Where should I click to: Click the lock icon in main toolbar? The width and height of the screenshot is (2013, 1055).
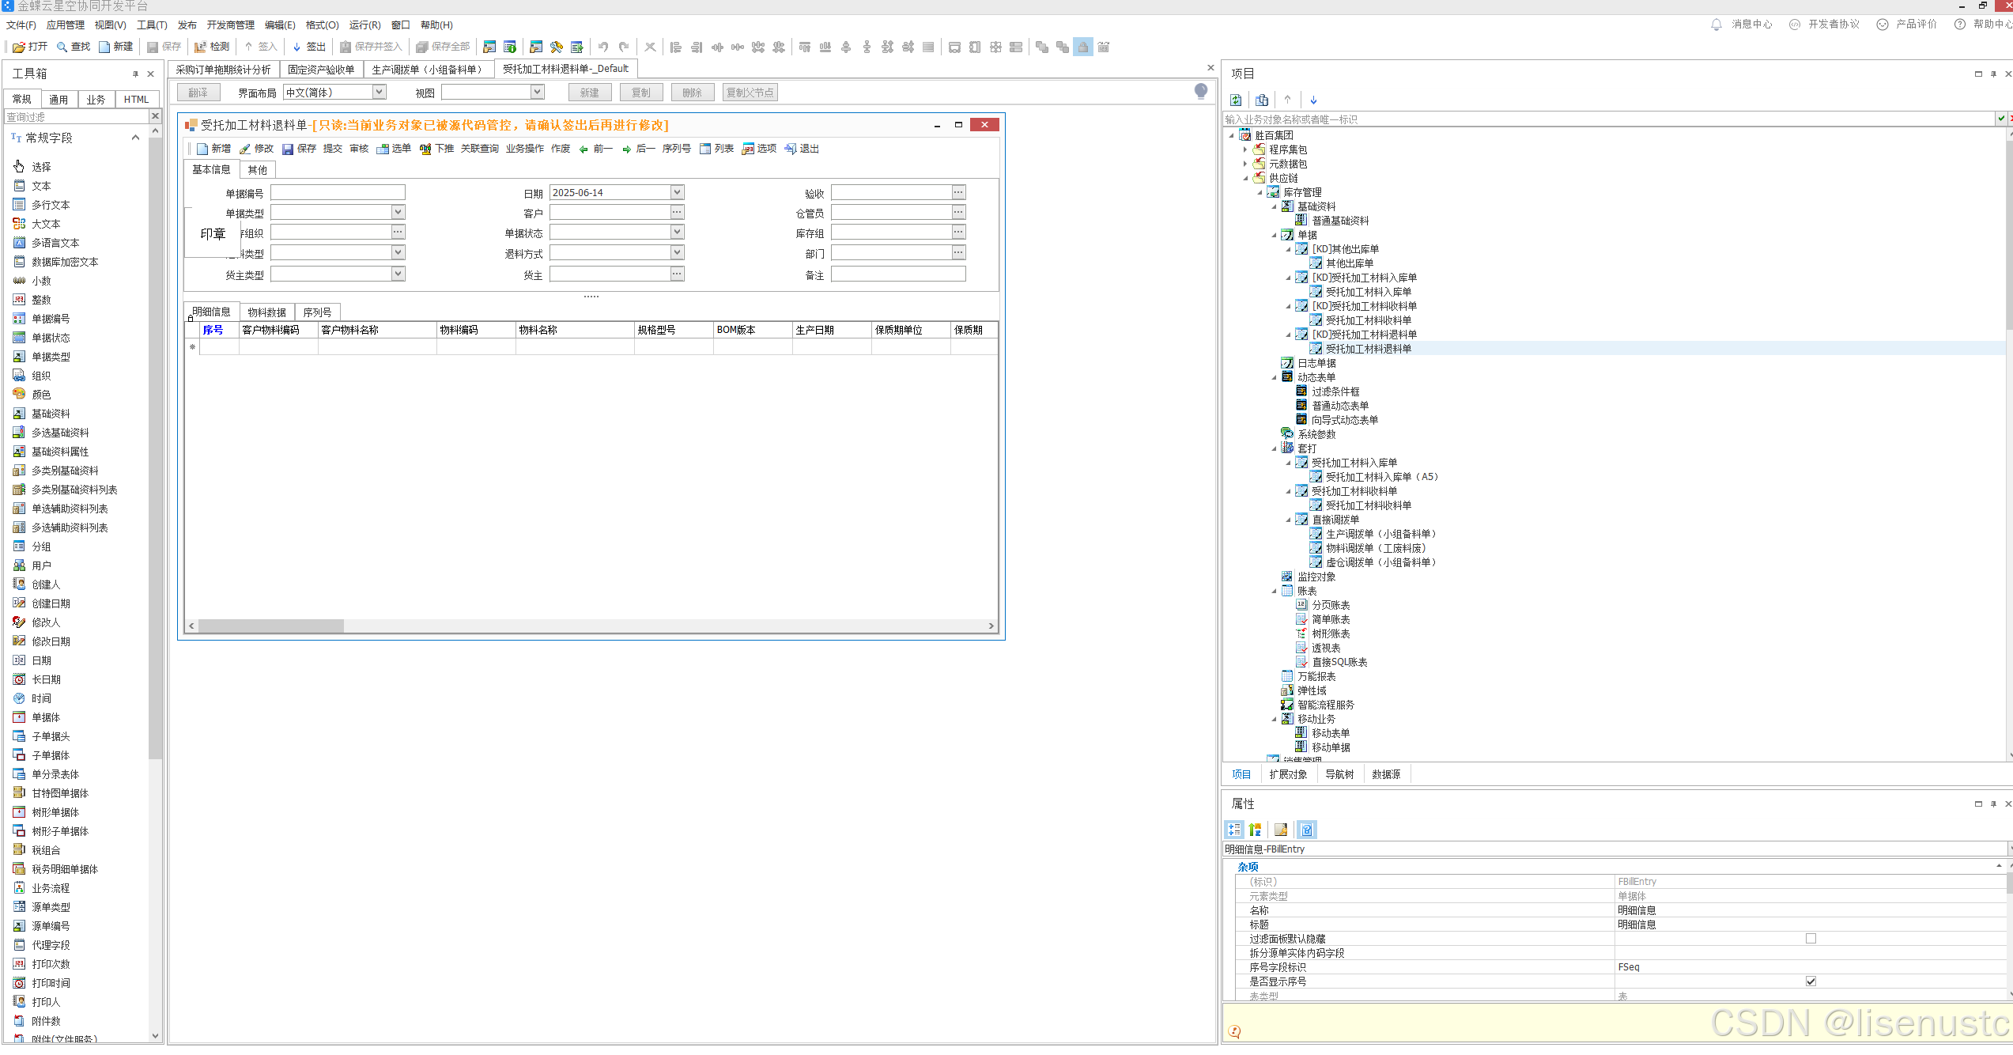pos(1083,47)
